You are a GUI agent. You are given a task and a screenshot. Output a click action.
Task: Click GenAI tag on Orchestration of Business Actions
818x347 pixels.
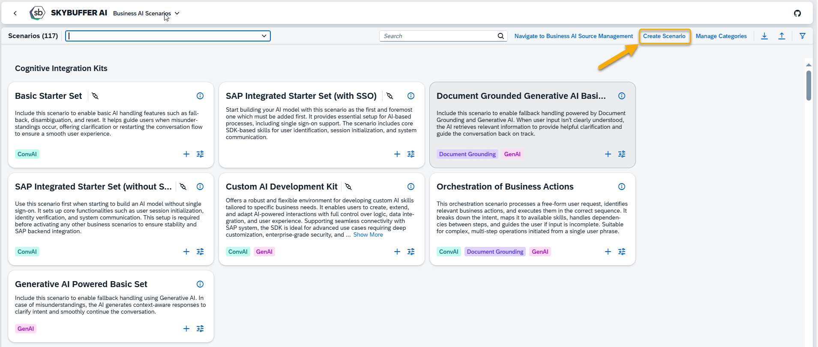pos(540,252)
